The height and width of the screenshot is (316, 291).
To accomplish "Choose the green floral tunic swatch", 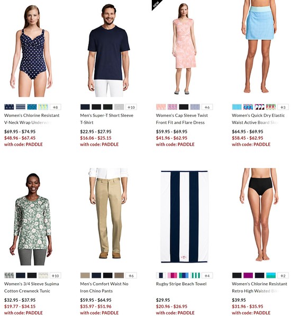I will pyautogui.click(x=10, y=275).
